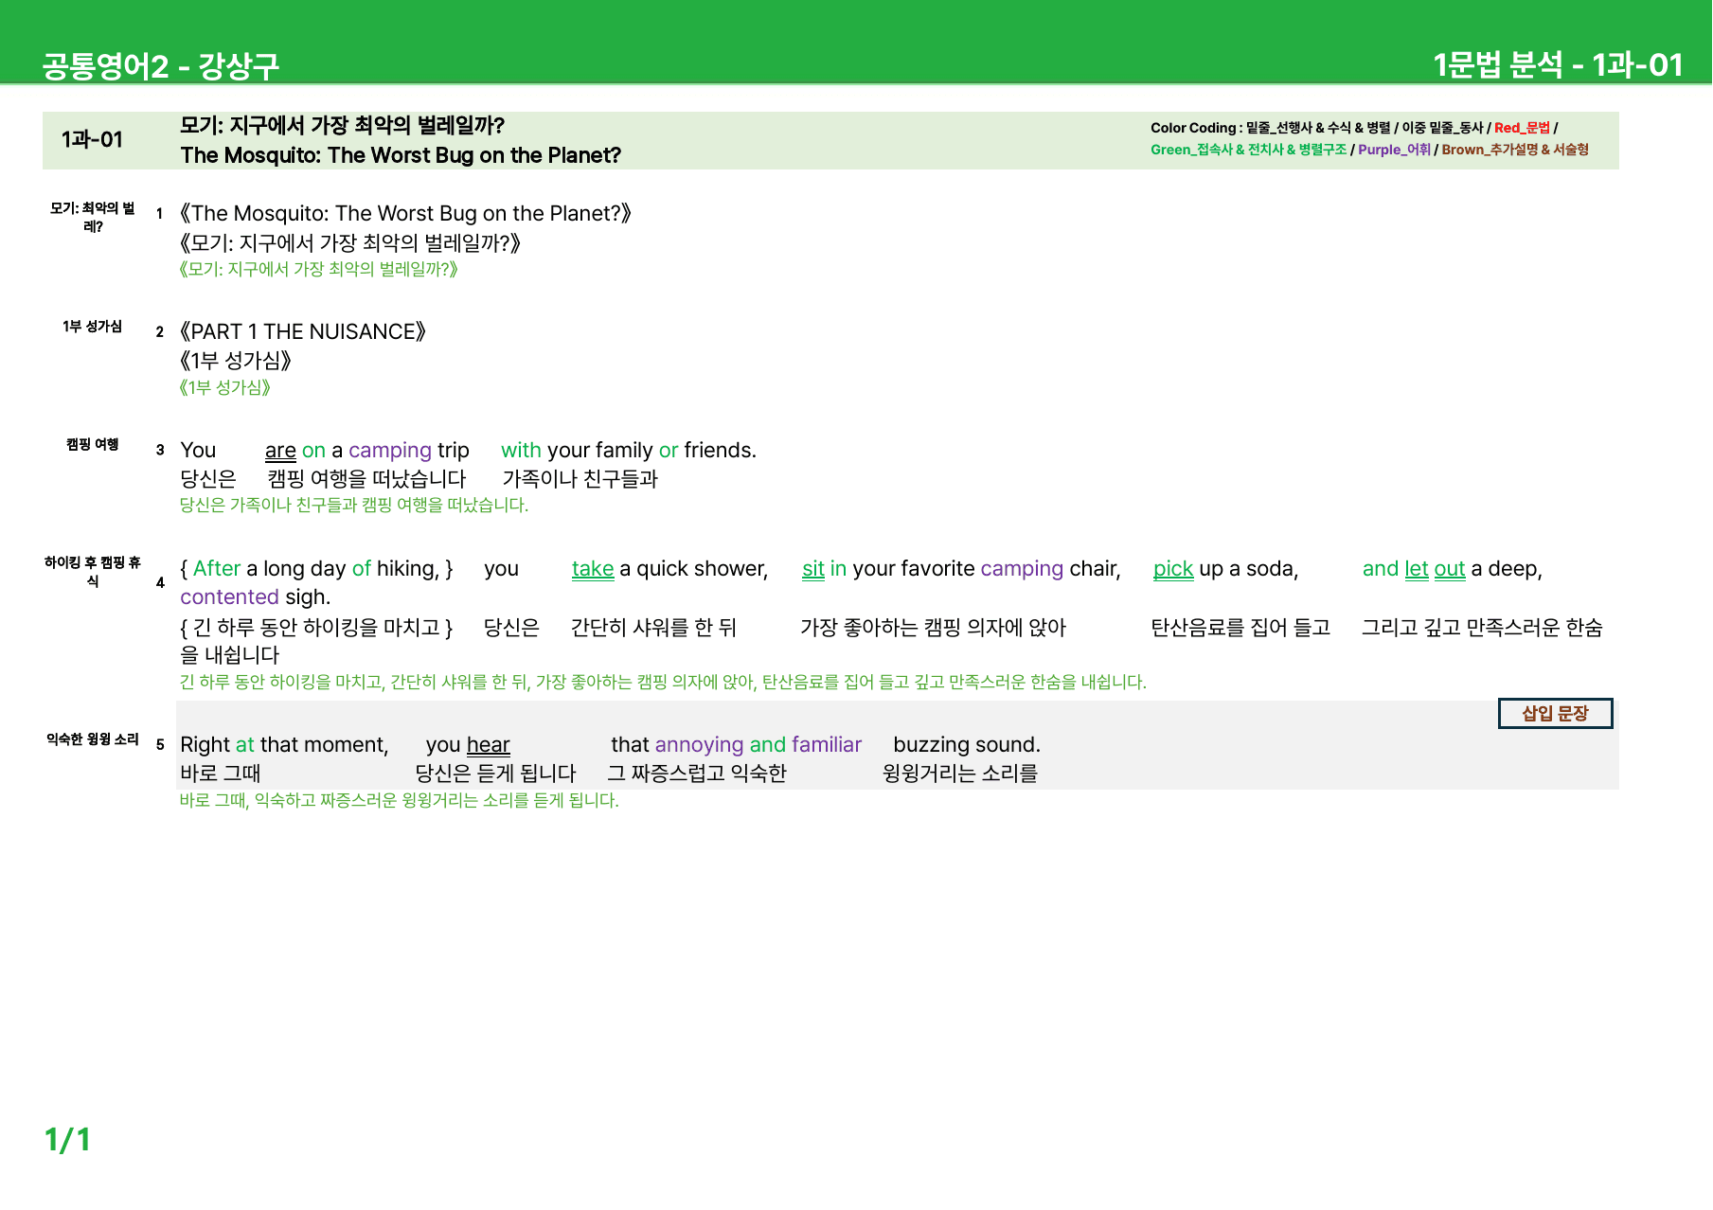Click the title 'The Mosquito: The Worst Bug on the Planet?'
The width and height of the screenshot is (1713, 1210).
401,155
